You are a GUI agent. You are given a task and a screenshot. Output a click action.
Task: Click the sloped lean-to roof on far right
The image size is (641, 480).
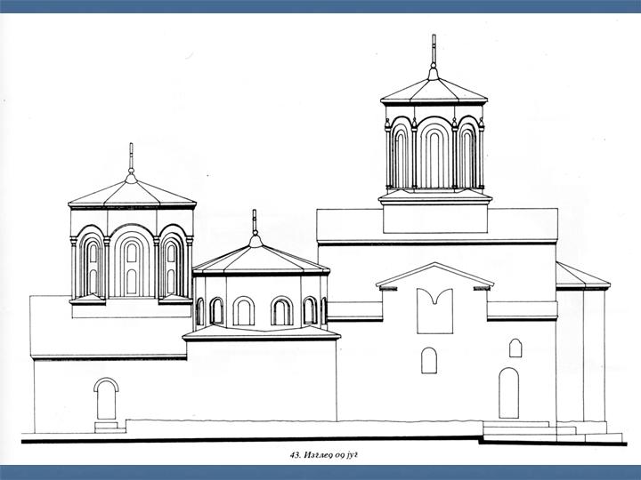pos(580,276)
